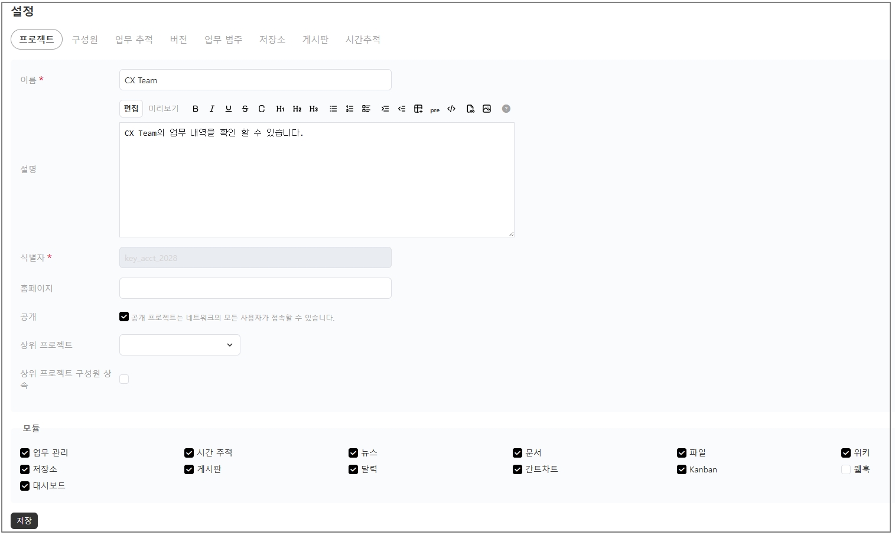Increase indent with quote icon
Image resolution: width=895 pixels, height=535 pixels.
tap(385, 109)
